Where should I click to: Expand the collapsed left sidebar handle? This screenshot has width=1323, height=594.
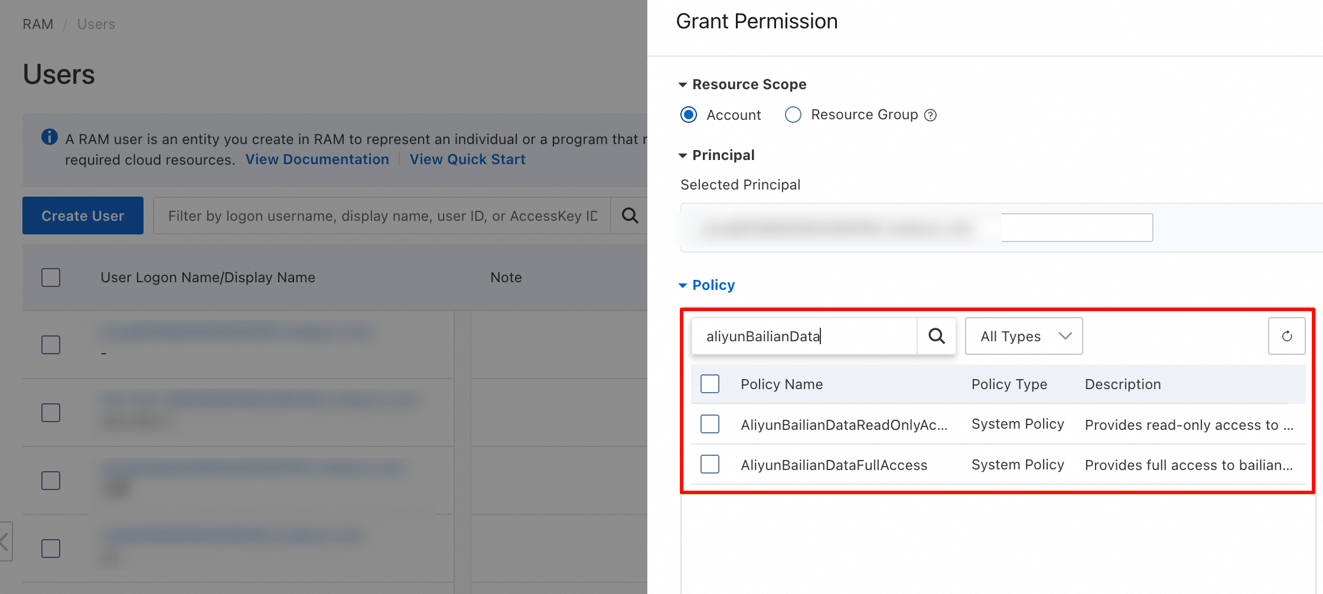click(5, 541)
